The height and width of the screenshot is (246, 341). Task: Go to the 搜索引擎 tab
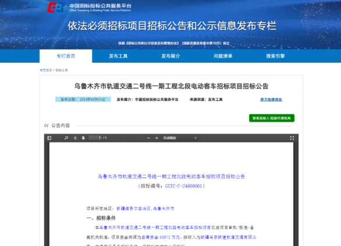(x=276, y=56)
